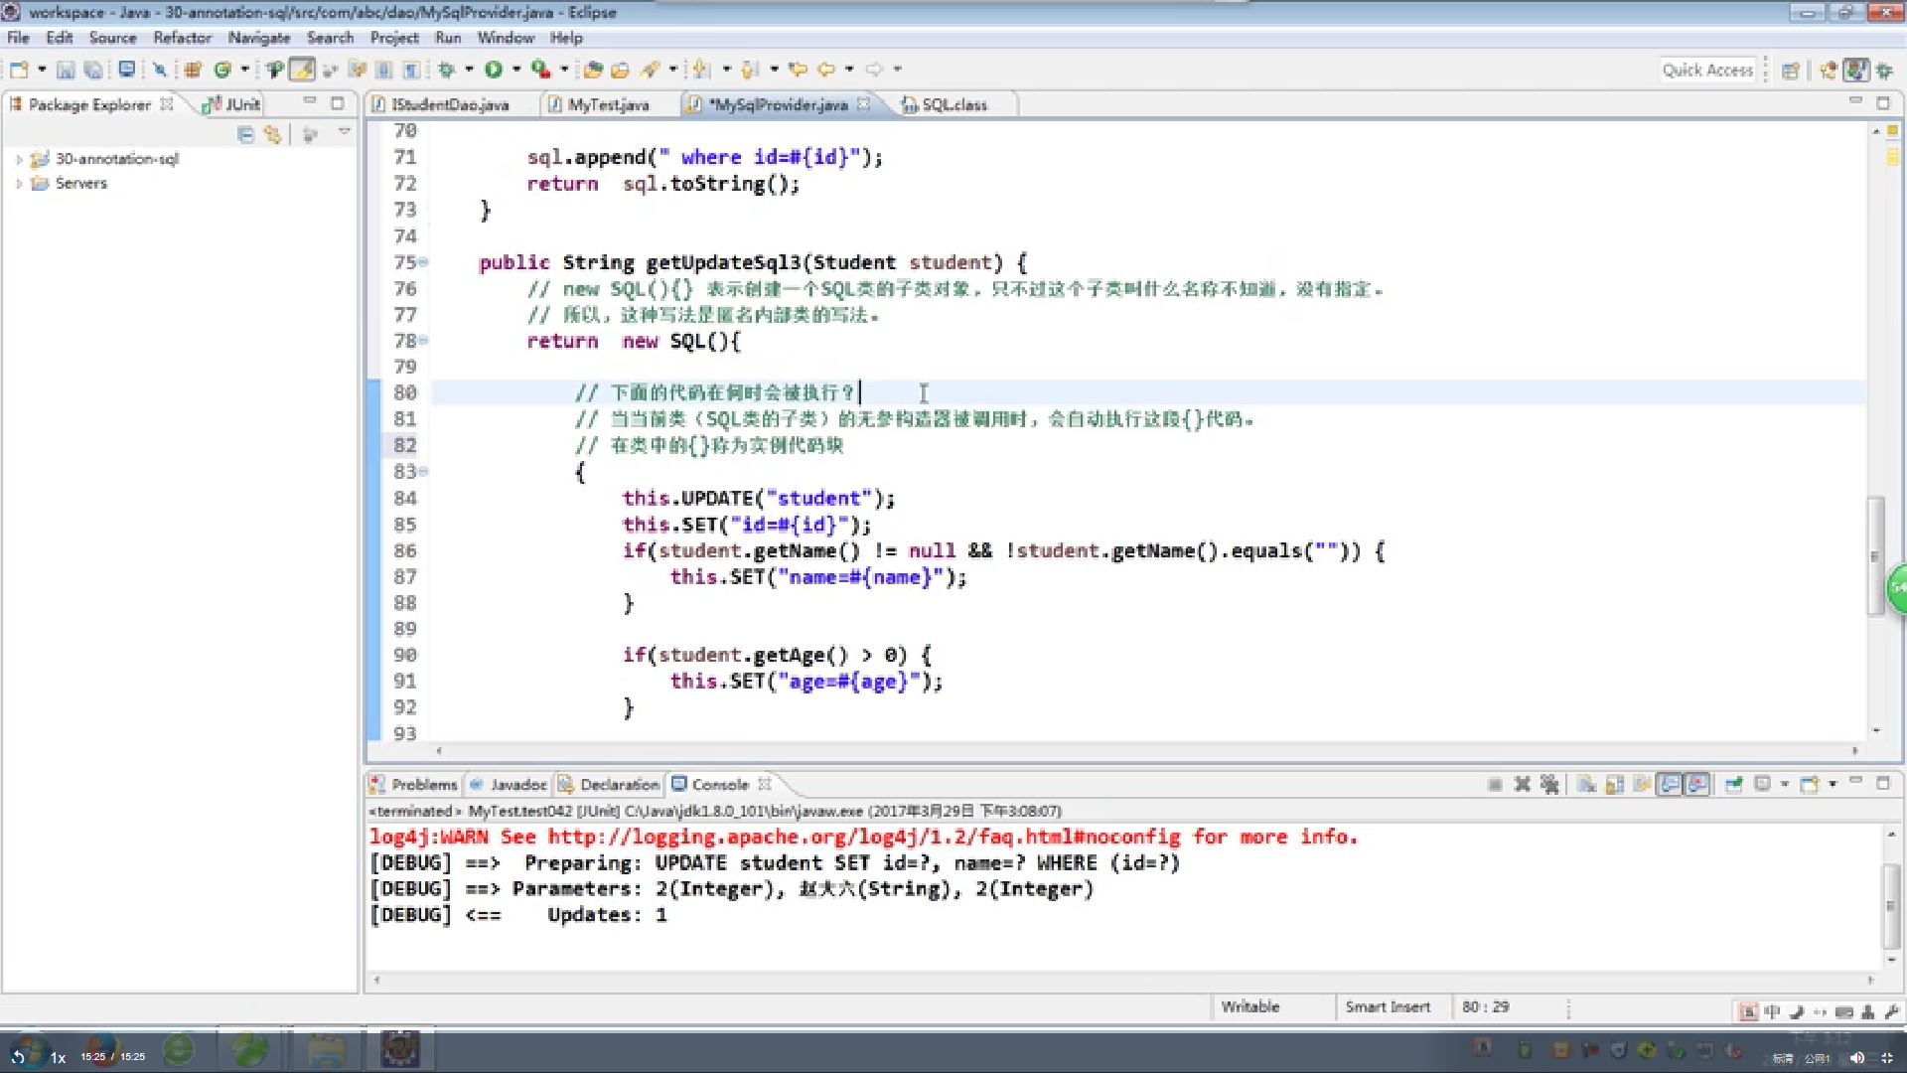
Task: Open the New file dropdown arrow
Action: [42, 70]
